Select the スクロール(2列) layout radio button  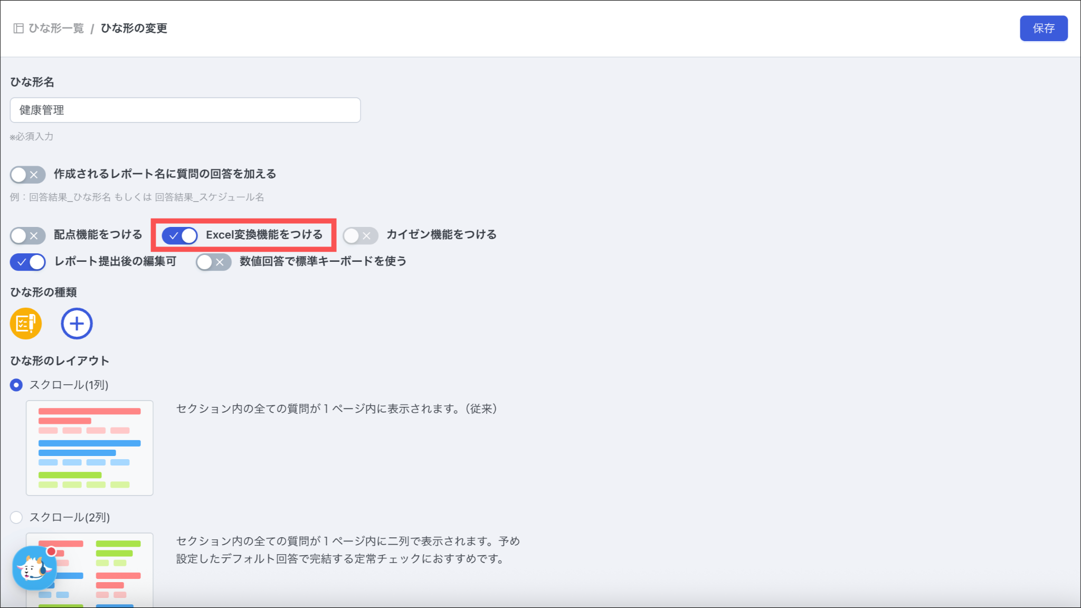(x=16, y=517)
